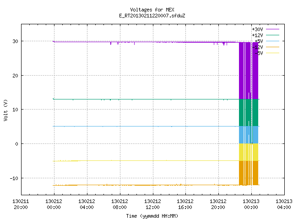Click the x-axis tick label '130211 20:00'

click(21, 204)
